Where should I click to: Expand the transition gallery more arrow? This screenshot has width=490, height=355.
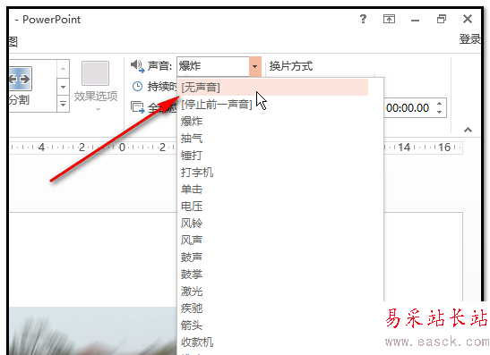63,104
